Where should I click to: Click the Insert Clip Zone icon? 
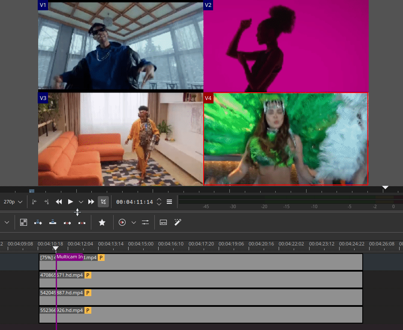coord(38,222)
